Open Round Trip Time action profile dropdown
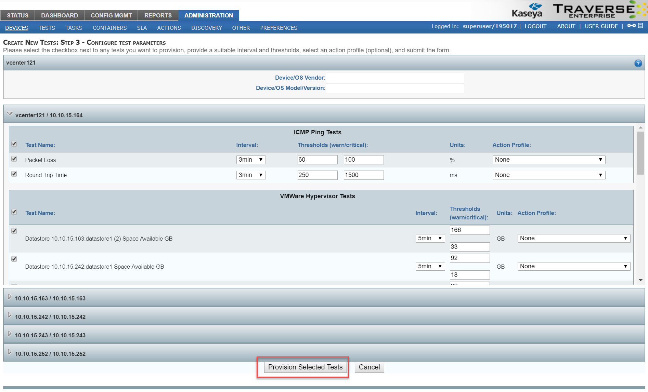The height and width of the screenshot is (392, 648). point(549,175)
